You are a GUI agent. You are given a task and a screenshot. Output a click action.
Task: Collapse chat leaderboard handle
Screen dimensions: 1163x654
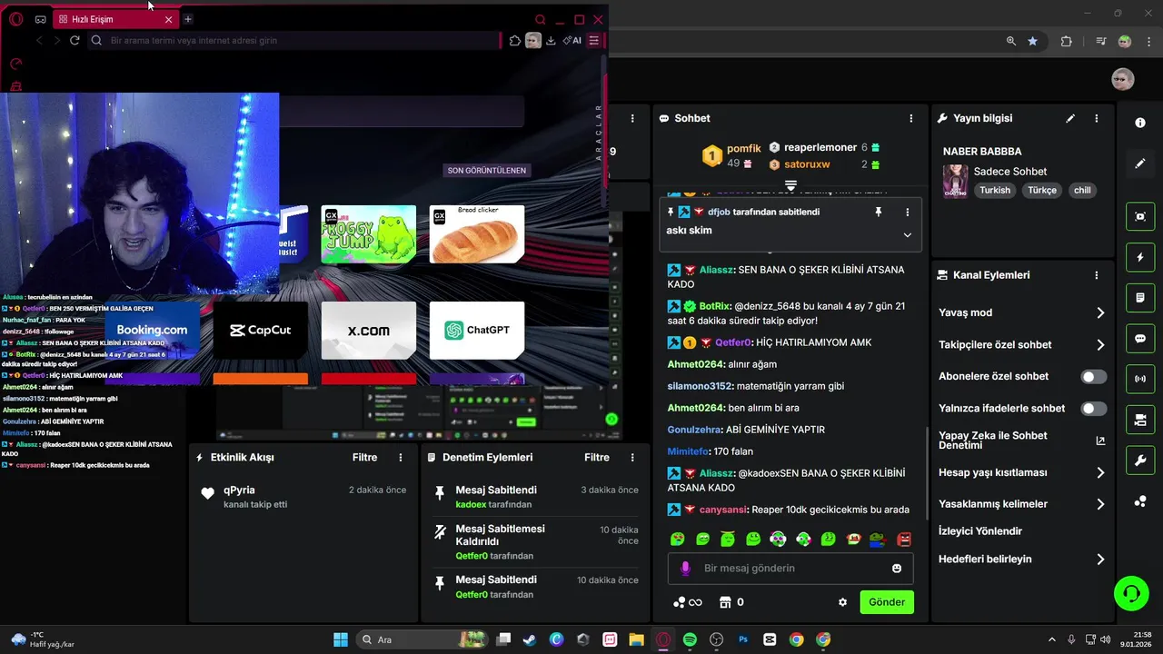click(x=790, y=185)
